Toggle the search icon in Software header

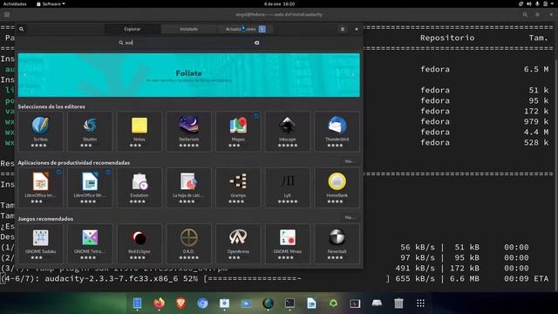click(x=22, y=29)
